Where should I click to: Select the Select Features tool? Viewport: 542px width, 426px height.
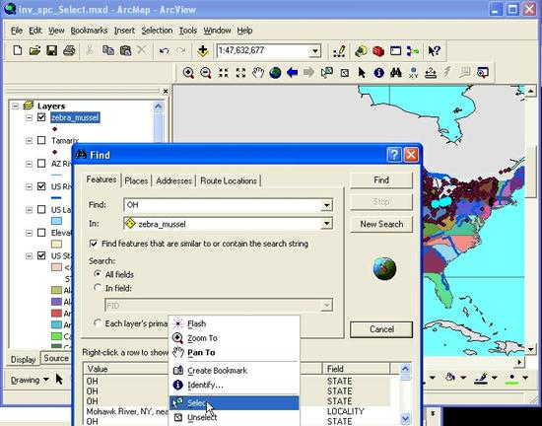point(326,73)
